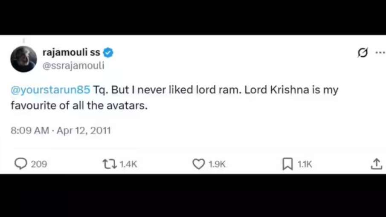Open the rajamouli ss profile avatar
Image resolution: width=386 pixels, height=217 pixels.
point(23,59)
